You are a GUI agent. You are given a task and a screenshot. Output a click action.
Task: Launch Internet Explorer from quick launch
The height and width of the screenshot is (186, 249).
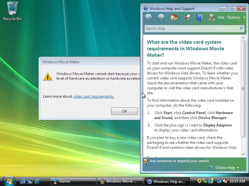click(37, 181)
